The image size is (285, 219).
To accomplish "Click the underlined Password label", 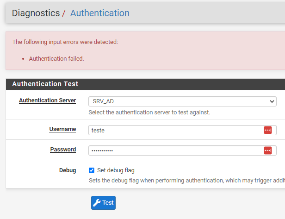I will point(63,150).
